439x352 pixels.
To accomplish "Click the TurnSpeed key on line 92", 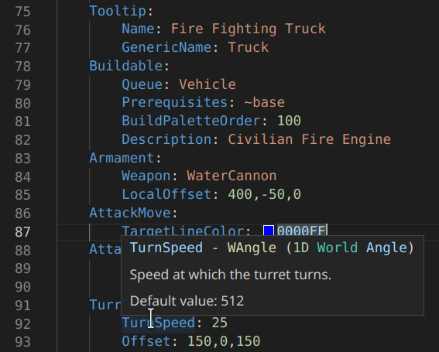I will click(158, 323).
